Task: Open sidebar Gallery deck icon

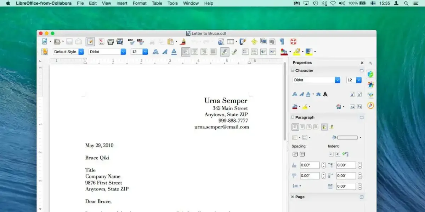Action: (370, 95)
